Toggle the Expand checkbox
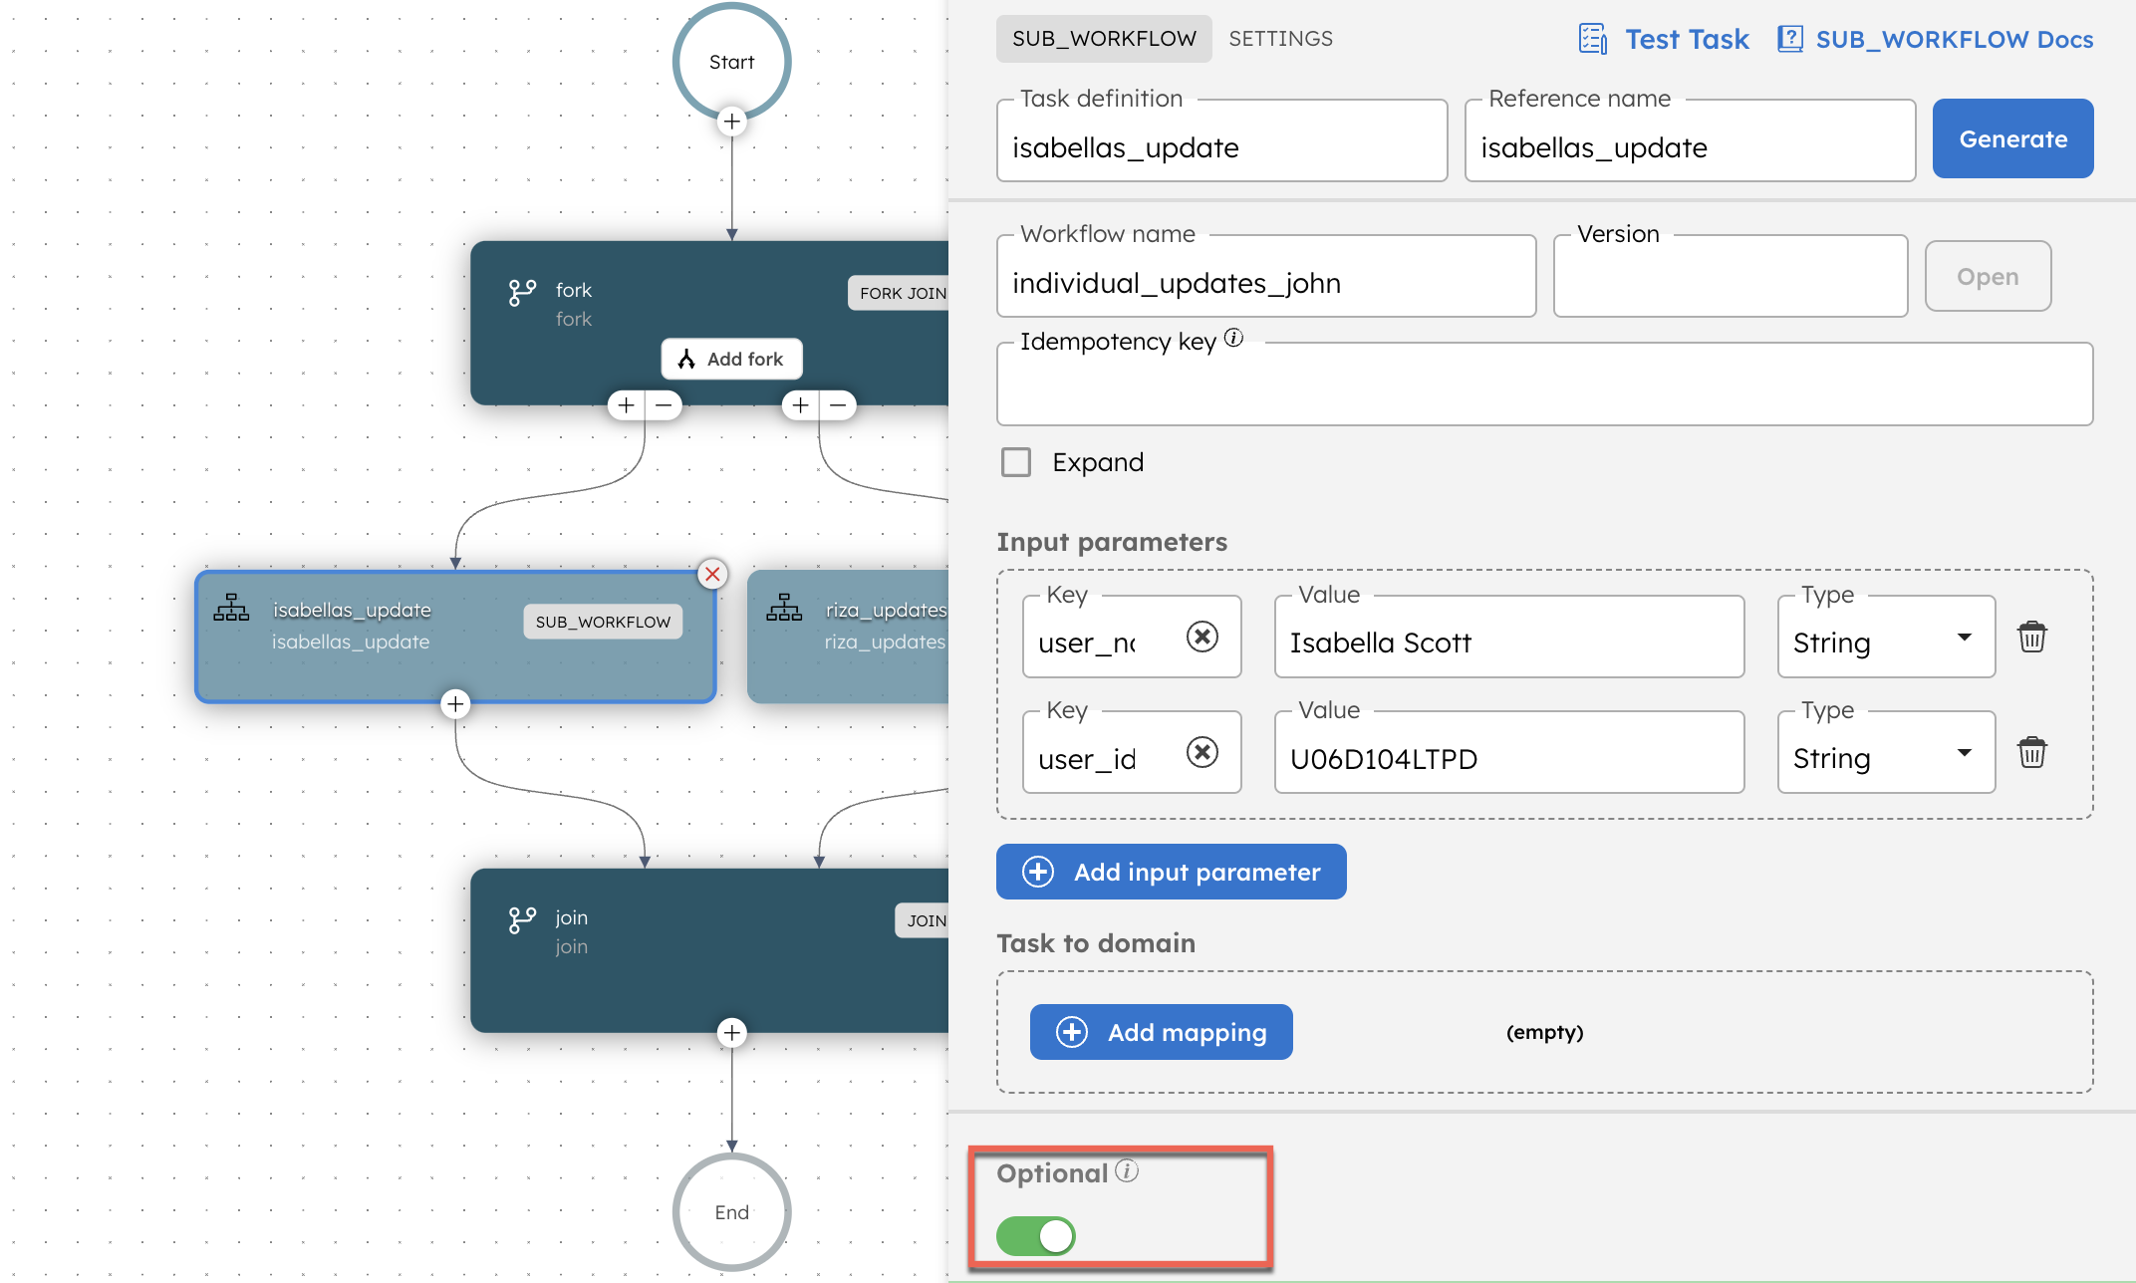 1016,462
